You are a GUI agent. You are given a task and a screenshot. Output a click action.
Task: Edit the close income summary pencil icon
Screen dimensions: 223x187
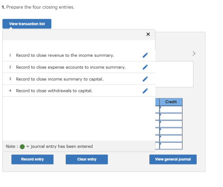click(145, 79)
